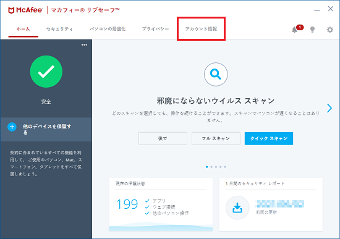Click the 安全 status label
This screenshot has height=239, width=340.
46,102
